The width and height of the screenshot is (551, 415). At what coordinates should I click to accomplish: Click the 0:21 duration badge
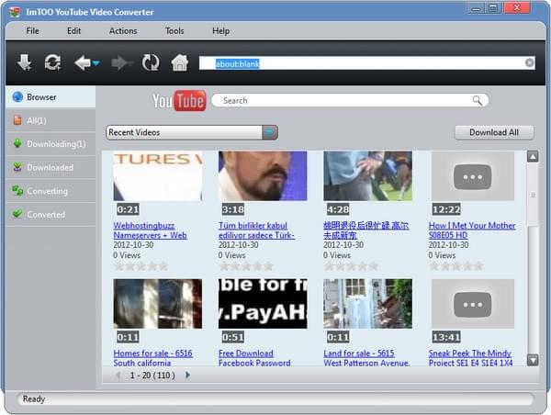coord(128,209)
